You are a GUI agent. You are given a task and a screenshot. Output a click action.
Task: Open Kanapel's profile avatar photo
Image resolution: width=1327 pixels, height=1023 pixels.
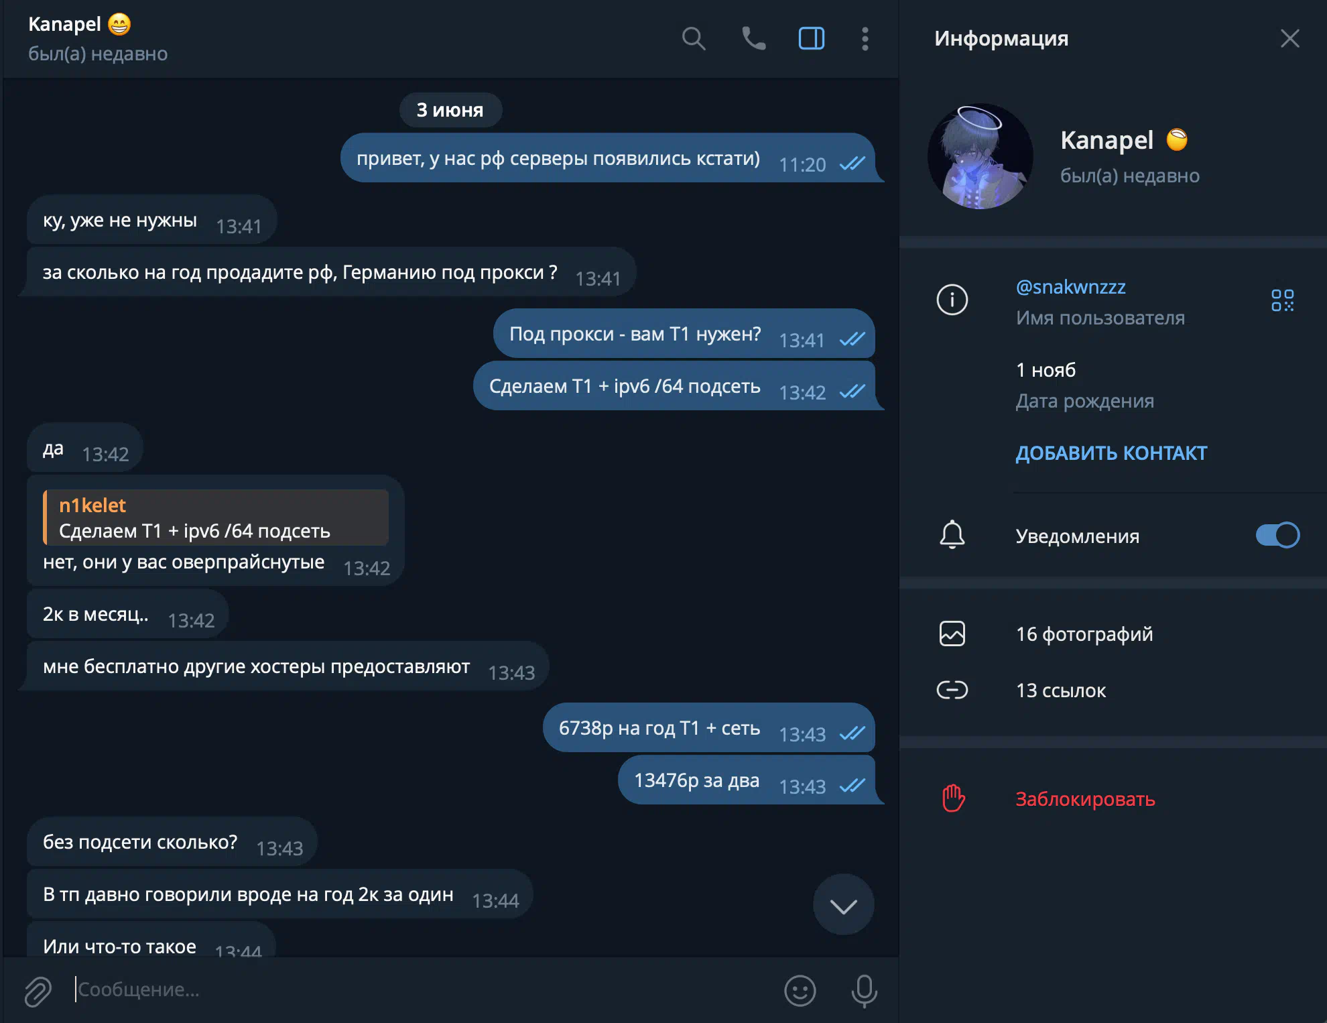coord(980,156)
